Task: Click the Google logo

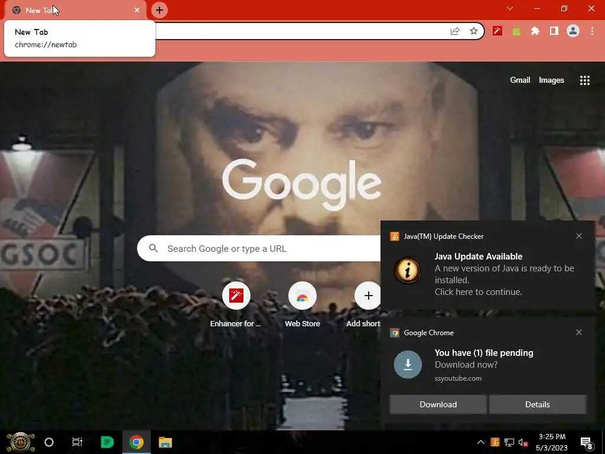Action: 302,184
